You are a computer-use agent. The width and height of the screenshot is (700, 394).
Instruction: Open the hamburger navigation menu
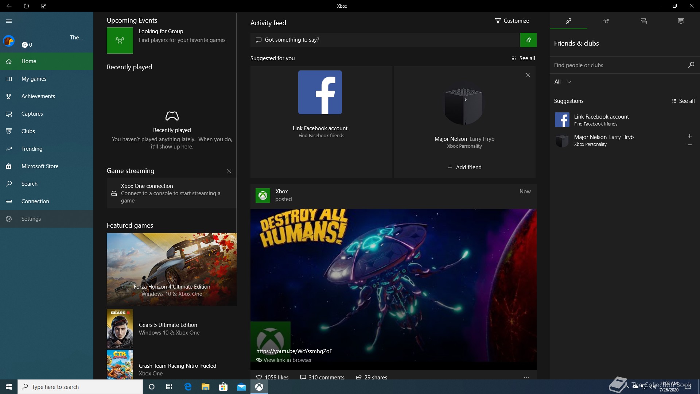pyautogui.click(x=9, y=21)
